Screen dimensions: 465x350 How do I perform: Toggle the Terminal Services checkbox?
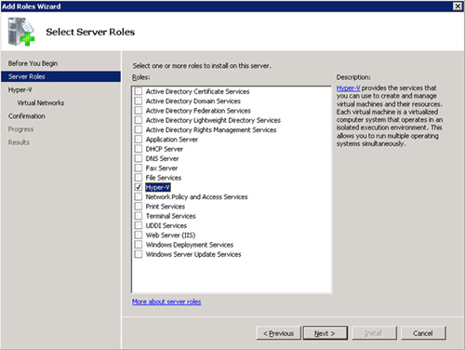139,216
